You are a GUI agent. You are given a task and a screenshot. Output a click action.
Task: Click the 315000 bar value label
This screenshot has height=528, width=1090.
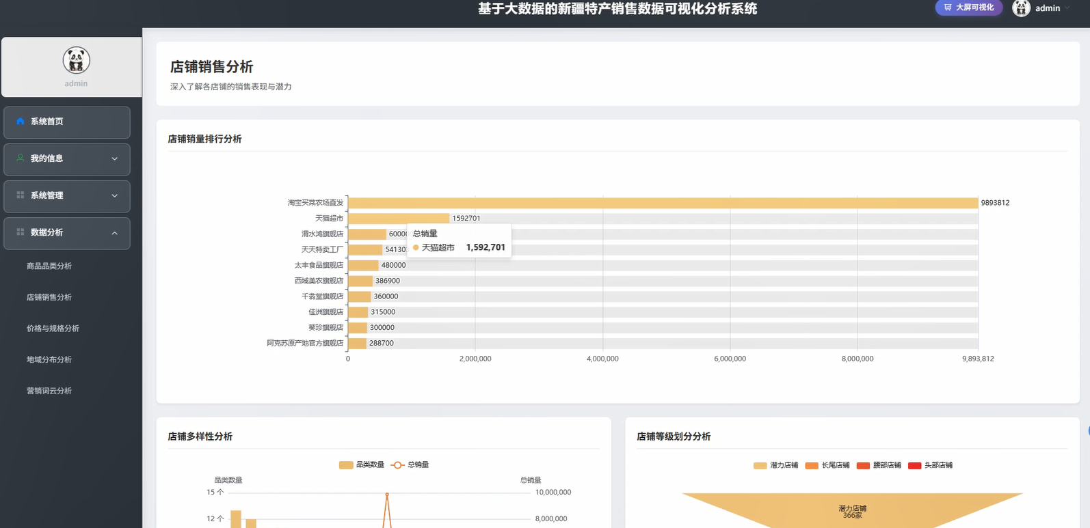pos(383,312)
